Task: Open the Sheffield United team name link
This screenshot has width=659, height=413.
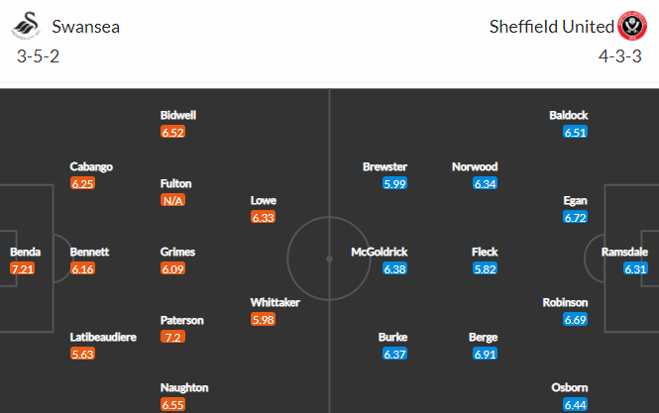Action: click(550, 27)
